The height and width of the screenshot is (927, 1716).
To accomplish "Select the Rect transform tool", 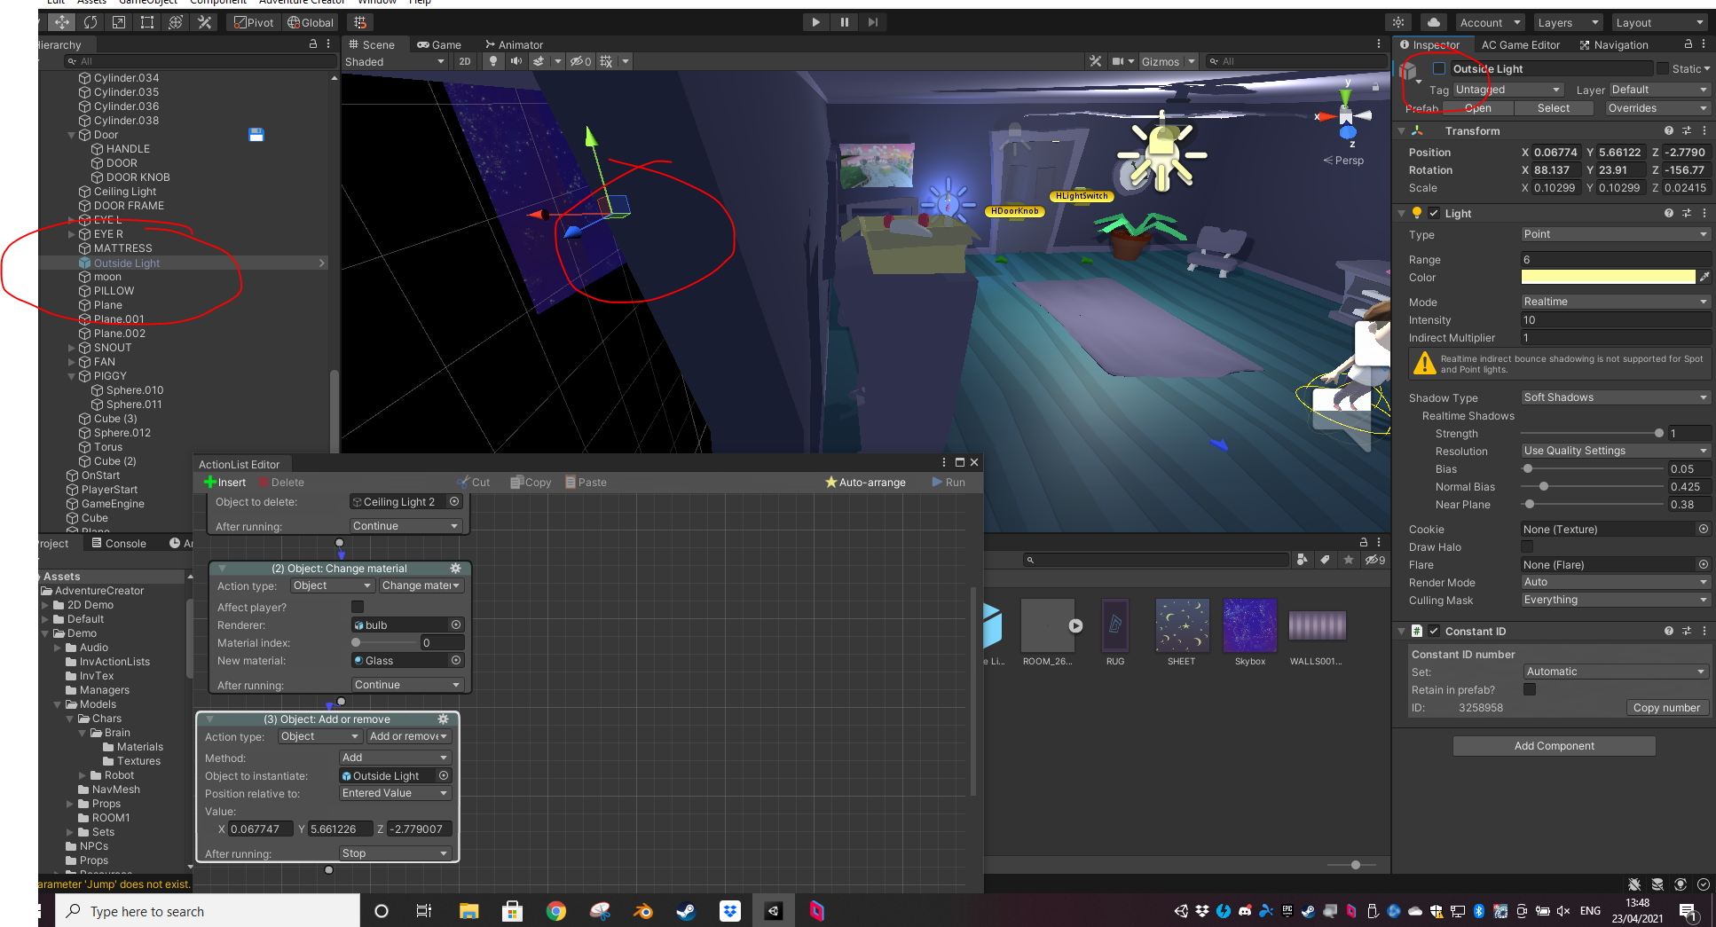I will [x=147, y=22].
